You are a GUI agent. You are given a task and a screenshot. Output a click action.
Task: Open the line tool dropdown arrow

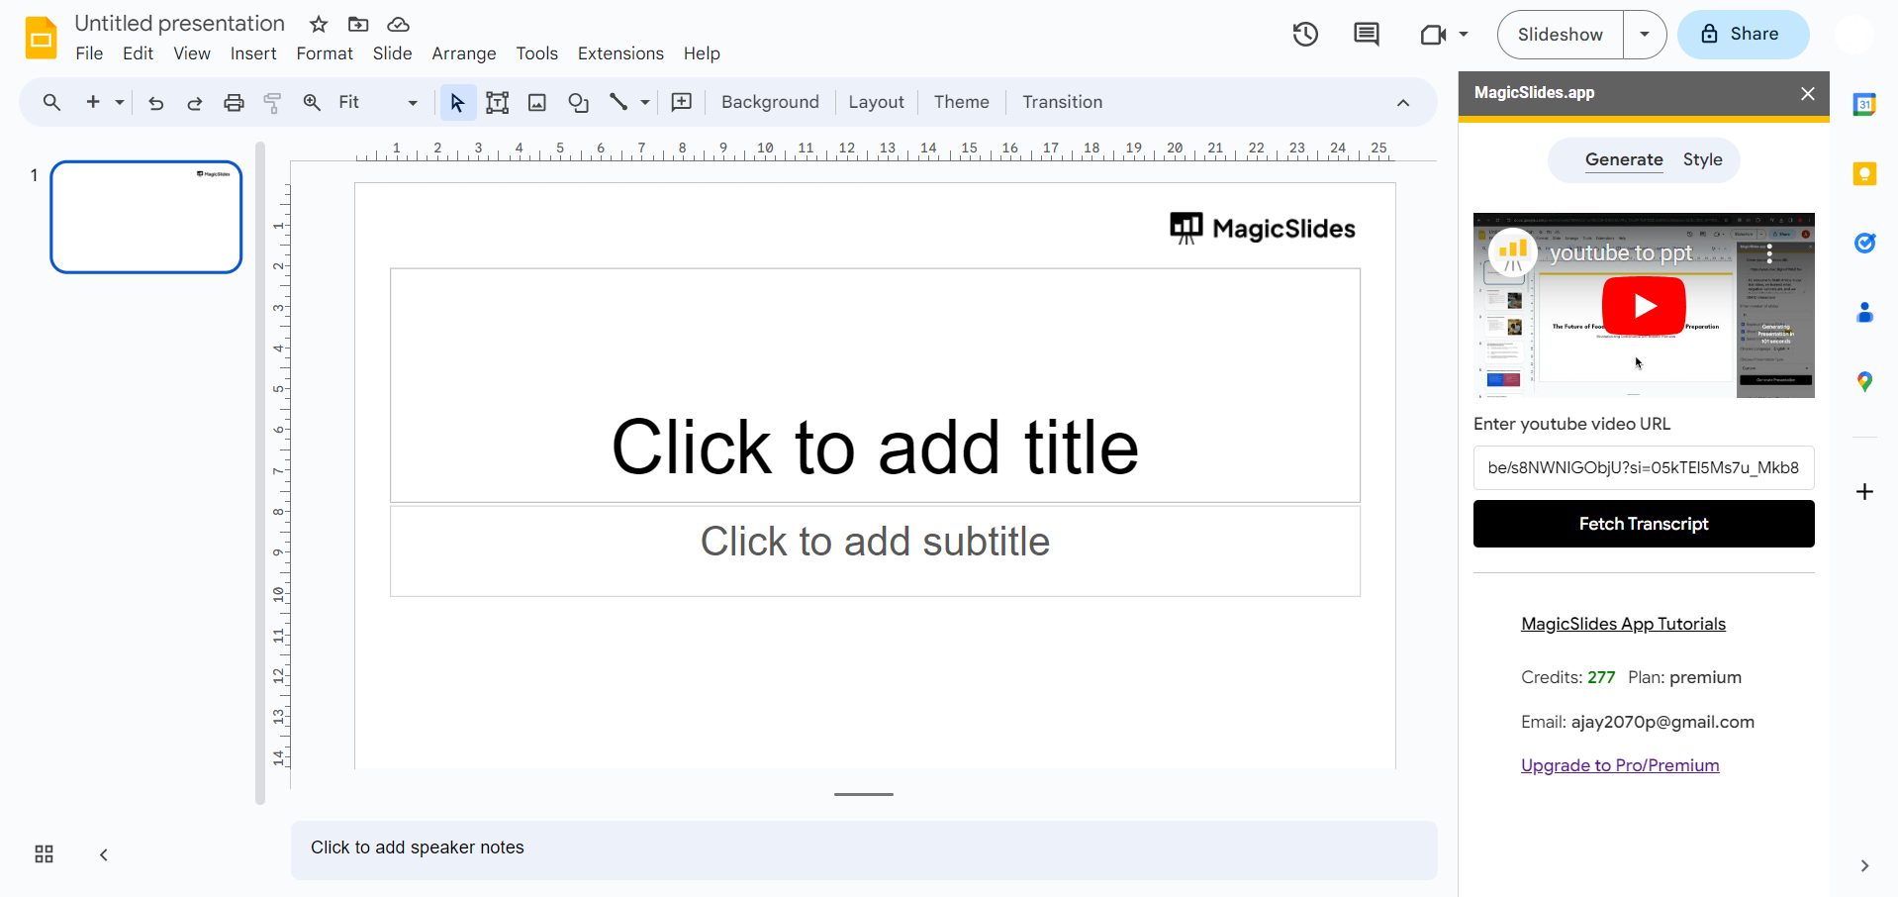[645, 103]
